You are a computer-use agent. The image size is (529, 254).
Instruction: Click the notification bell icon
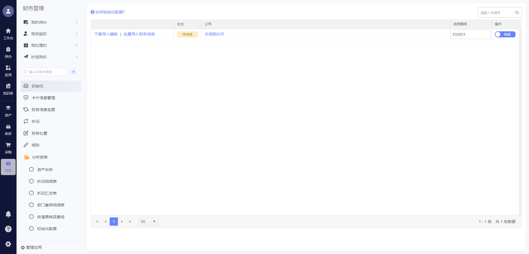point(8,214)
